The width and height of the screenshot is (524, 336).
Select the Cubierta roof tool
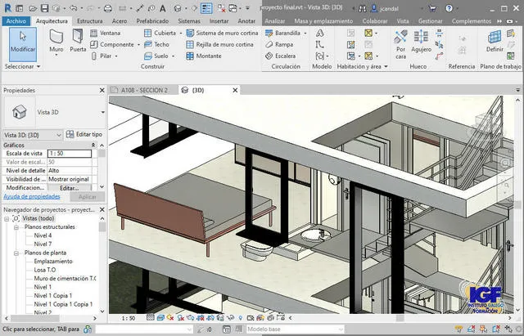[x=160, y=33]
